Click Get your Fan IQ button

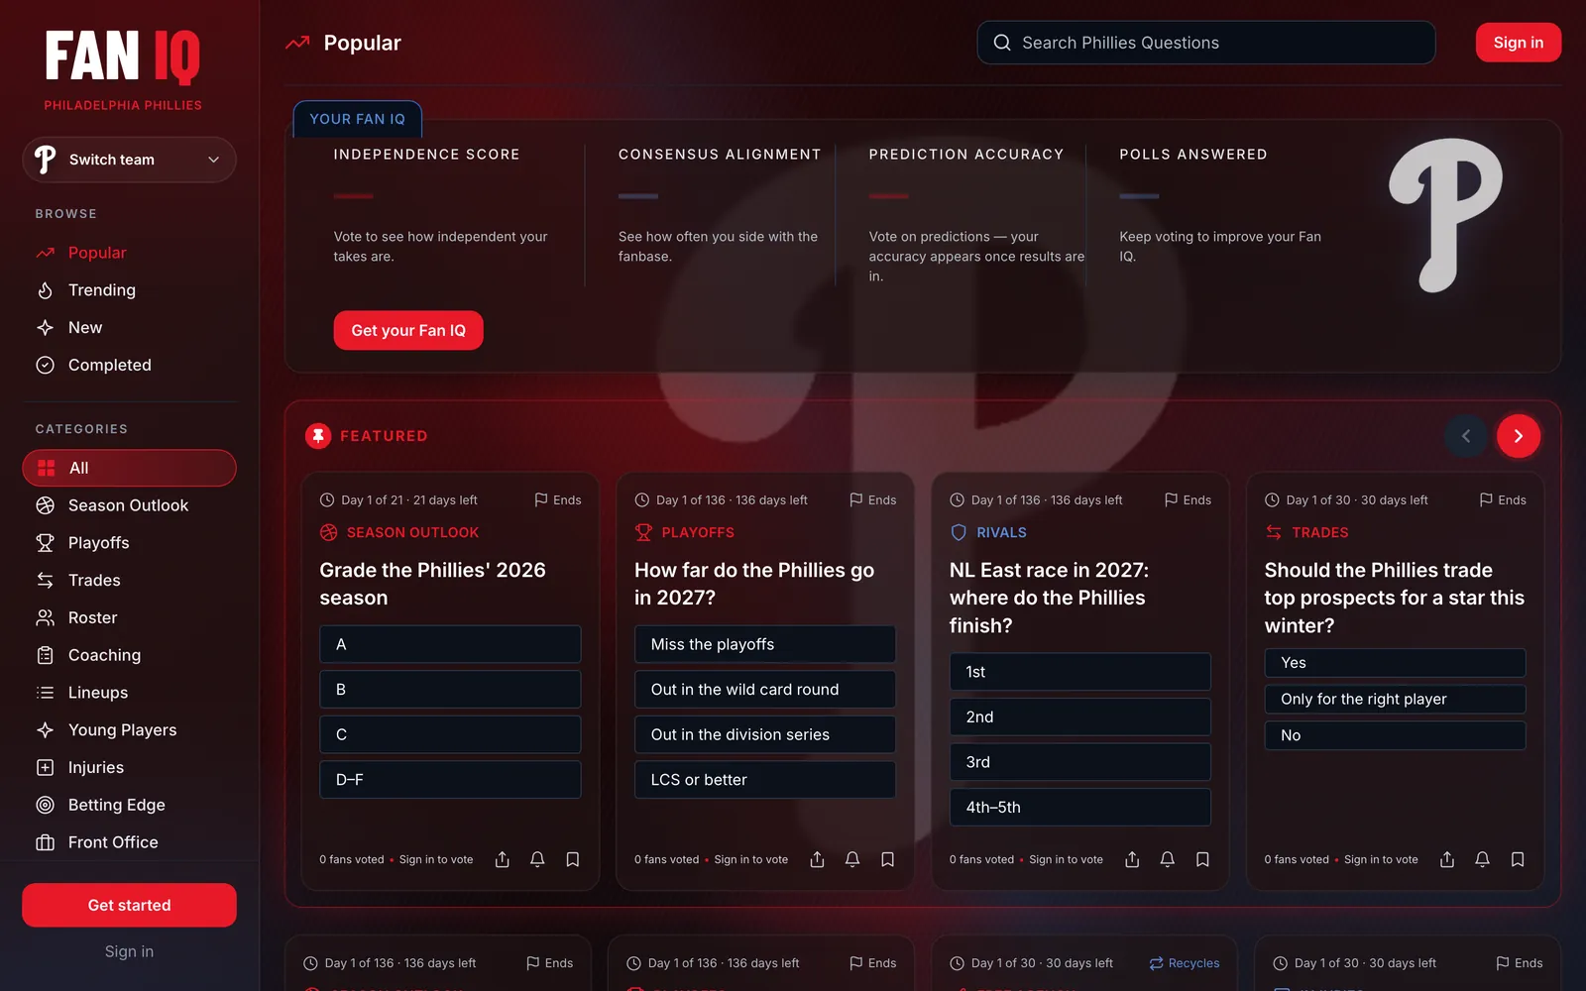point(408,330)
